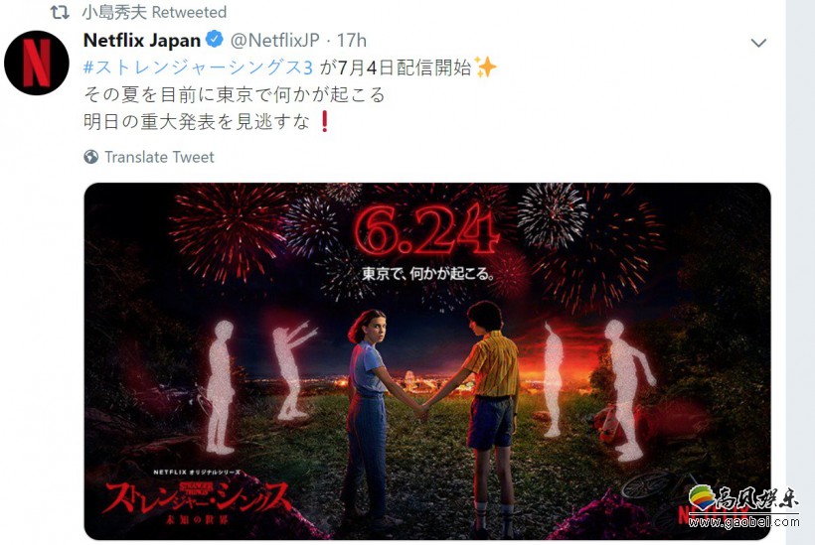Open the 小島秀夫 Retweeted profile link

(154, 12)
